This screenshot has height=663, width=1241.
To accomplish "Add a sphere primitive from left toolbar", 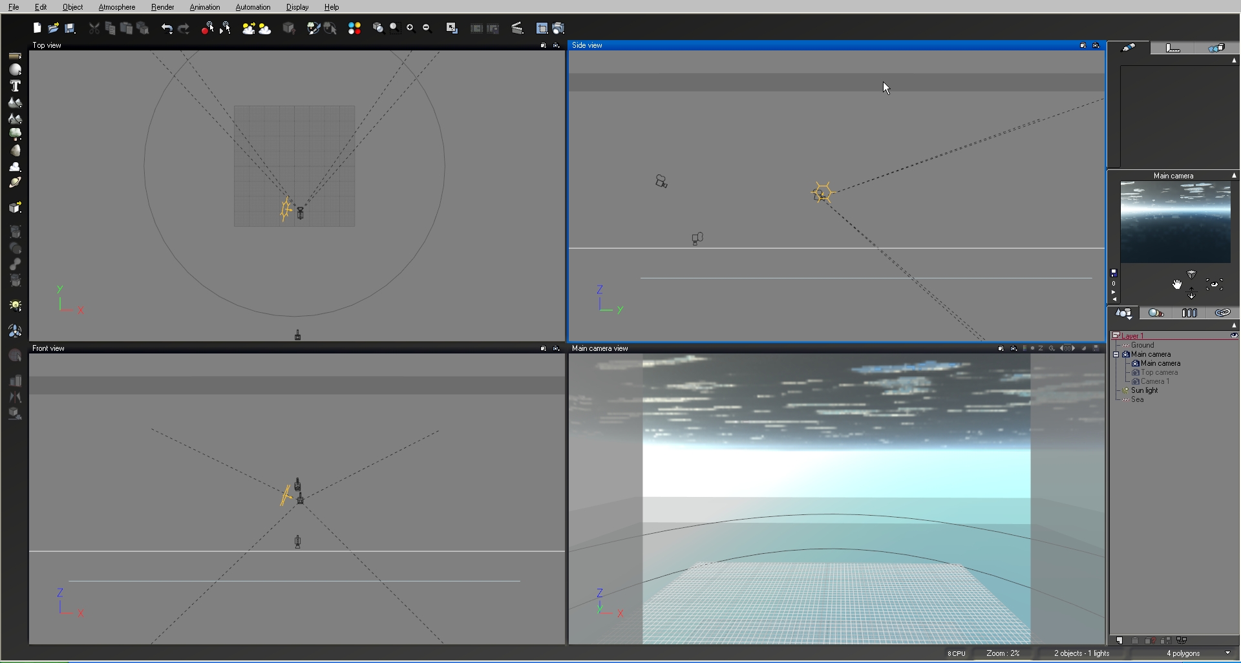I will click(15, 70).
